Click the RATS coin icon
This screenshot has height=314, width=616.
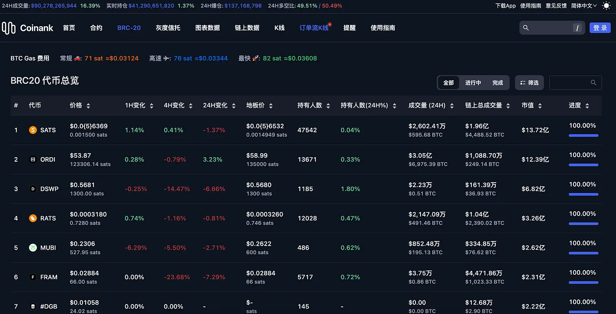[x=33, y=218]
